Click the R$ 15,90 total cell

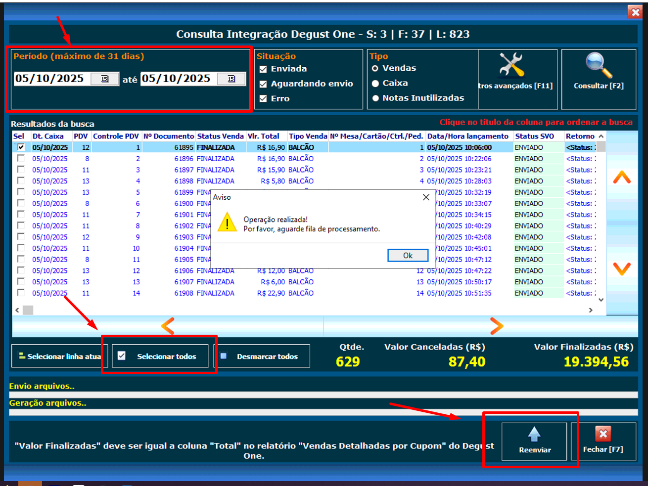click(271, 170)
